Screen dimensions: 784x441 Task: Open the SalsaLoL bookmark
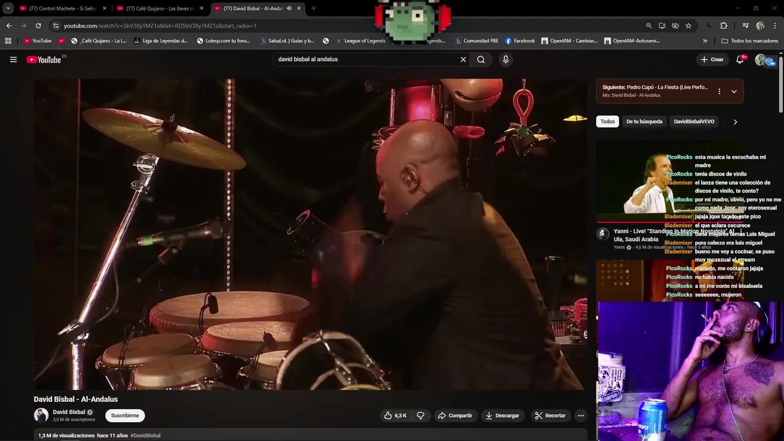point(287,41)
